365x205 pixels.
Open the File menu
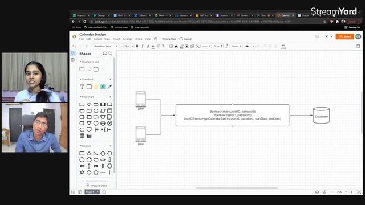click(82, 39)
